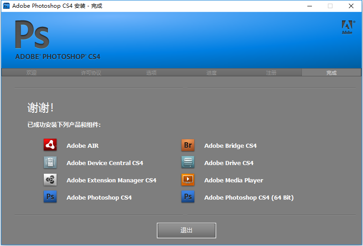This screenshot has height=246, width=363.
Task: Click the Adobe AIR red icon
Action: click(x=50, y=145)
